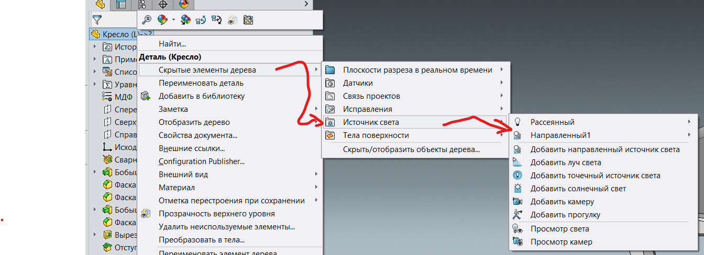Click 'Скрыть/отобразить объекты дерева...'

click(411, 149)
